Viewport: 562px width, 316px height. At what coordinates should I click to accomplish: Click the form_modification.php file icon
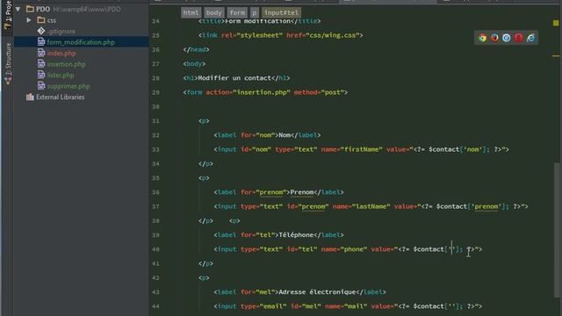coord(41,42)
